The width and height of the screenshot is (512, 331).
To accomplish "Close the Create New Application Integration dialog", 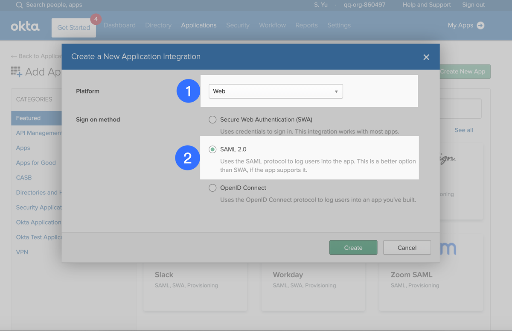I will (426, 57).
